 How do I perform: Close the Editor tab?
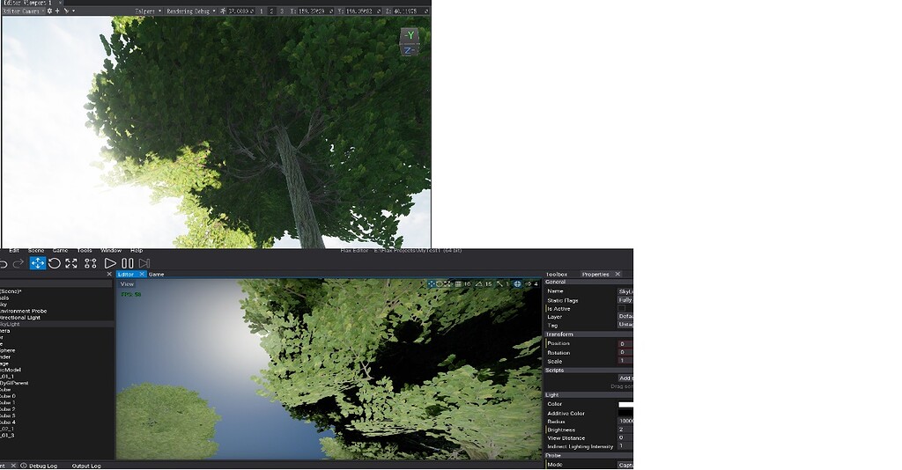(x=142, y=274)
